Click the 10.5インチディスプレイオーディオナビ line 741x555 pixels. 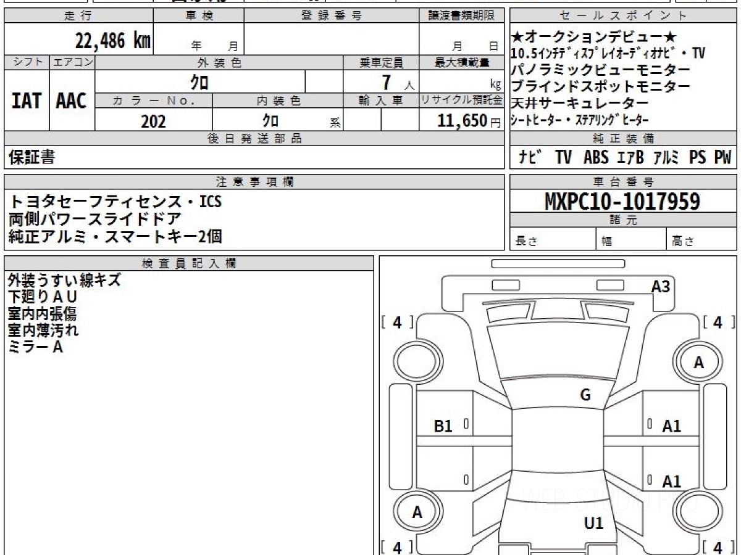[x=608, y=54]
